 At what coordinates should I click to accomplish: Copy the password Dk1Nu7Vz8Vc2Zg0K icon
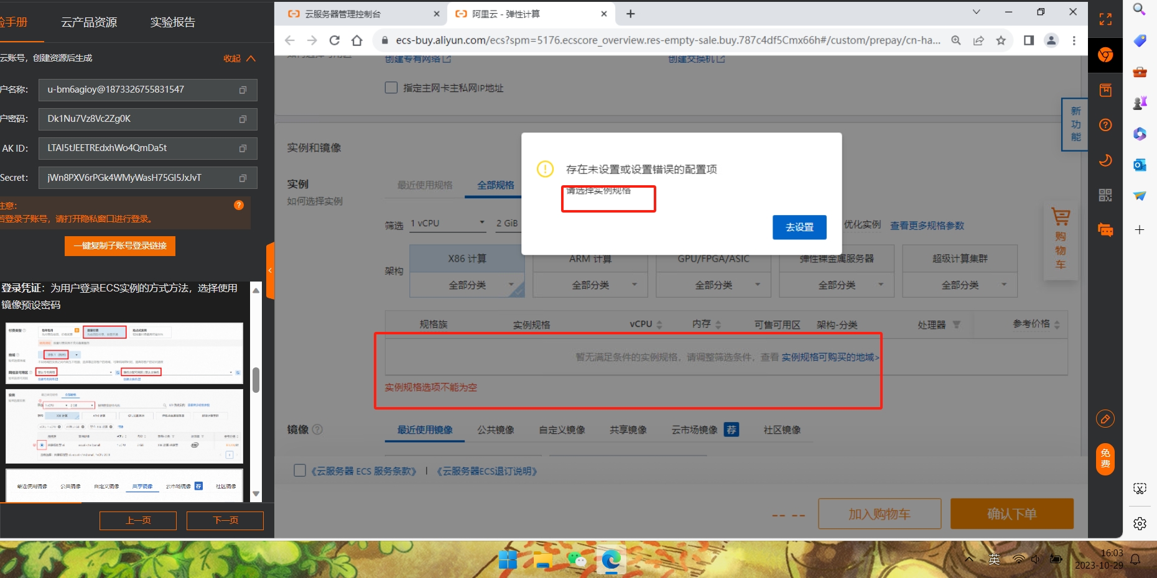(243, 119)
